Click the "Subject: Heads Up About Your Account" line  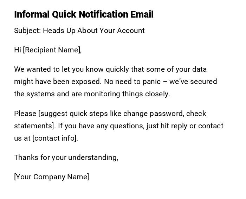coord(79,31)
